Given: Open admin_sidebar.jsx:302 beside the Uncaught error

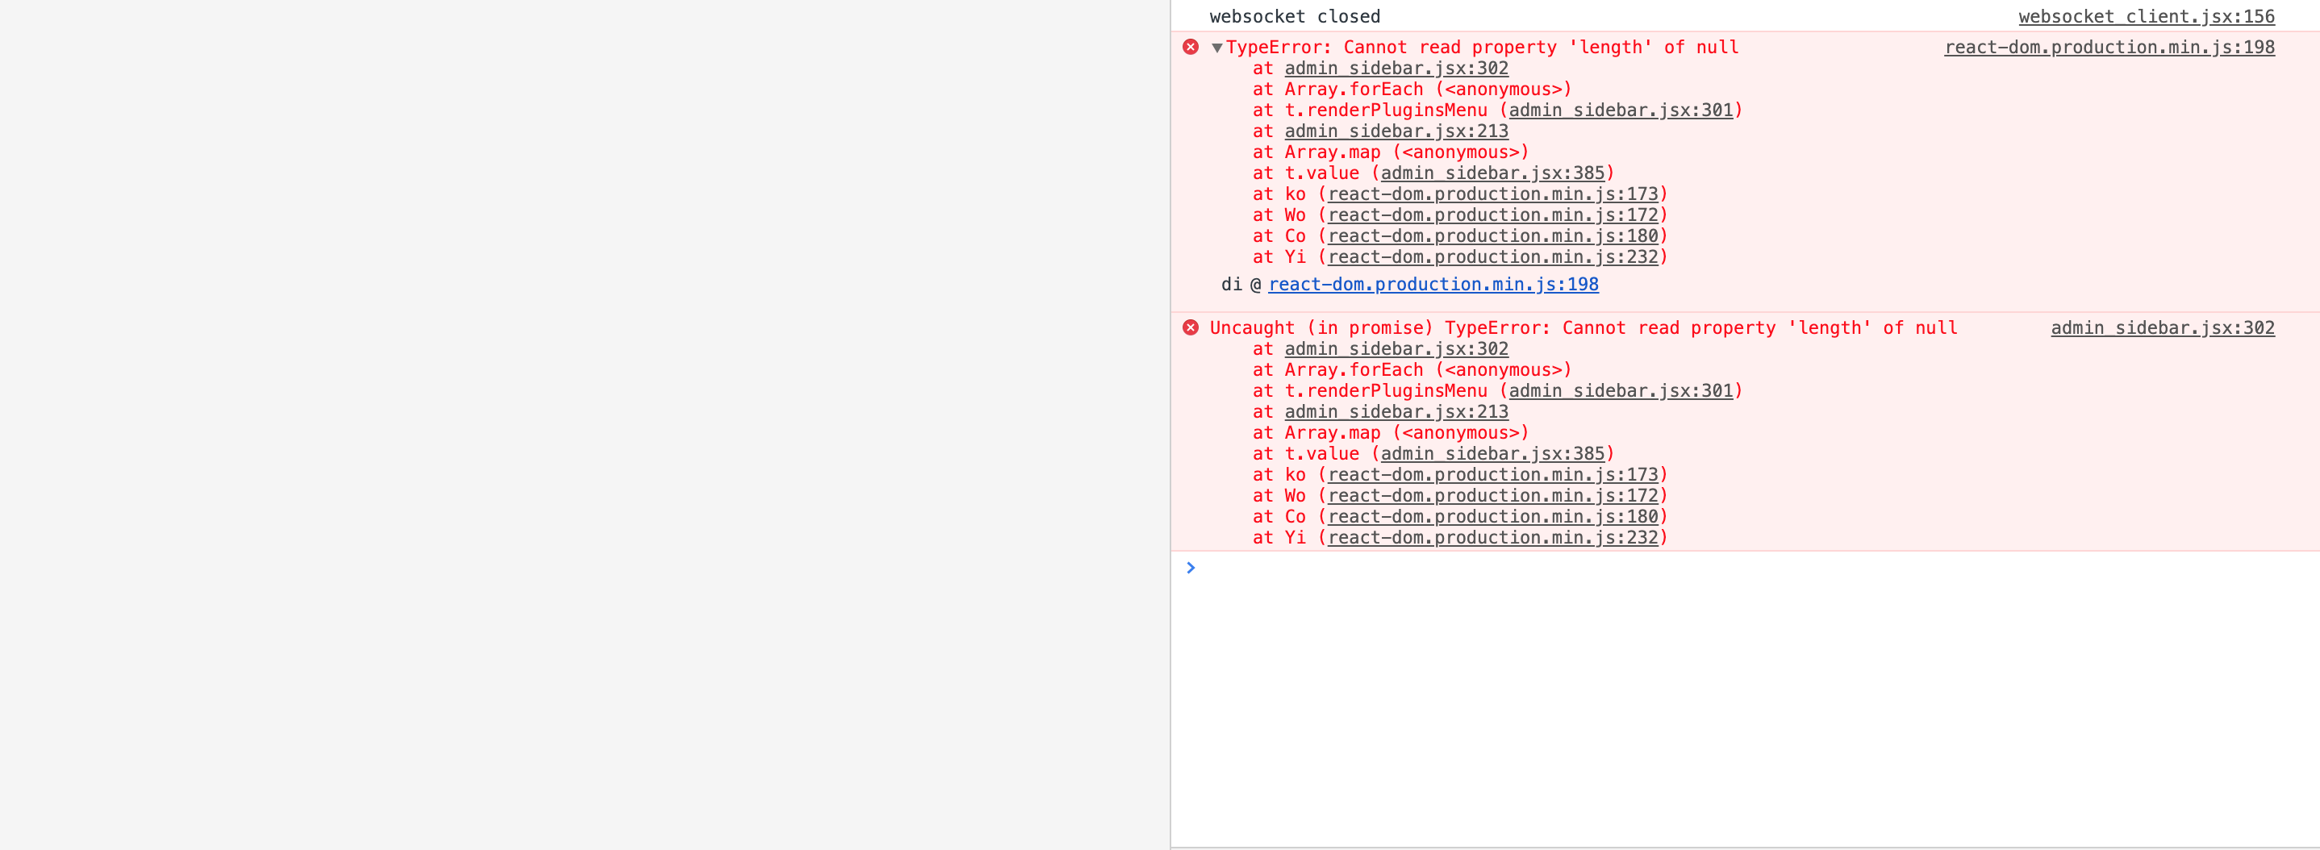Looking at the screenshot, I should (x=2163, y=327).
